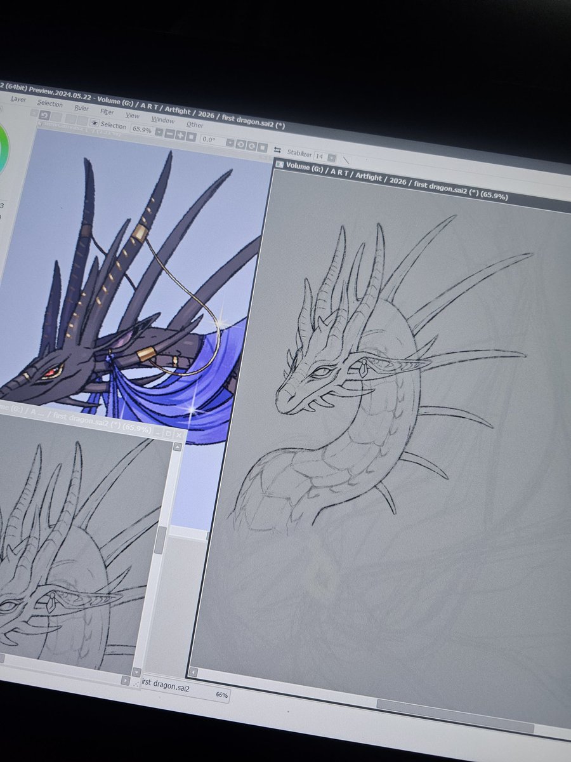Zoom out with the minus icon
The image size is (571, 762).
(169, 133)
